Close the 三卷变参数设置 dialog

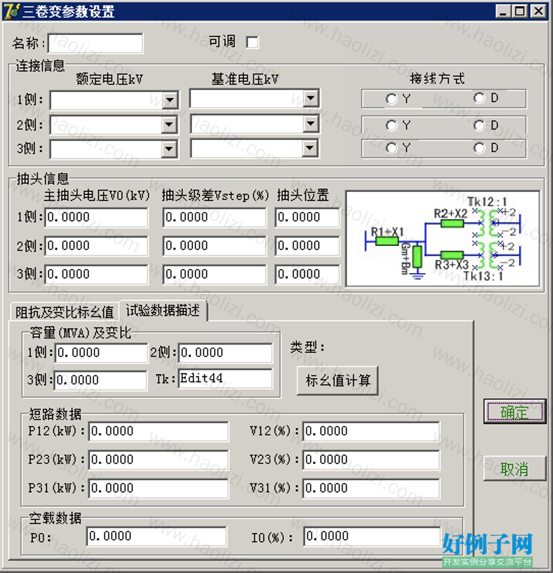click(539, 11)
